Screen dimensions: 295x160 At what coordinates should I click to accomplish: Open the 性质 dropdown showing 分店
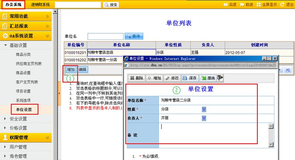[204, 109]
